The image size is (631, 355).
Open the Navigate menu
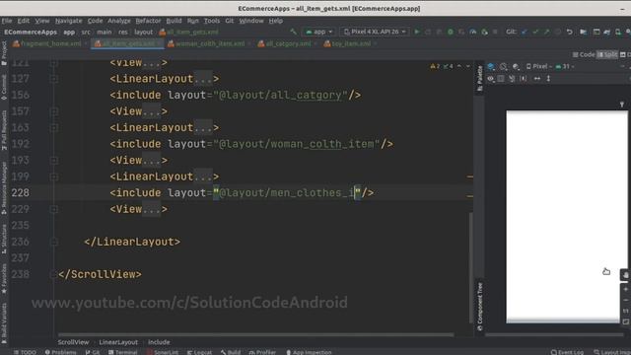click(68, 21)
